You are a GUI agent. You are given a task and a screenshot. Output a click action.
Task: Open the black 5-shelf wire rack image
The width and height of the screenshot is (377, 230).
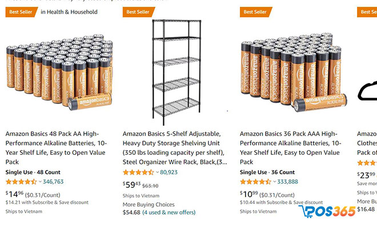click(x=177, y=72)
